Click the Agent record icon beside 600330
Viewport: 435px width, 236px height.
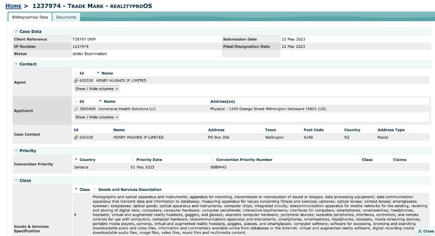[x=76, y=80]
